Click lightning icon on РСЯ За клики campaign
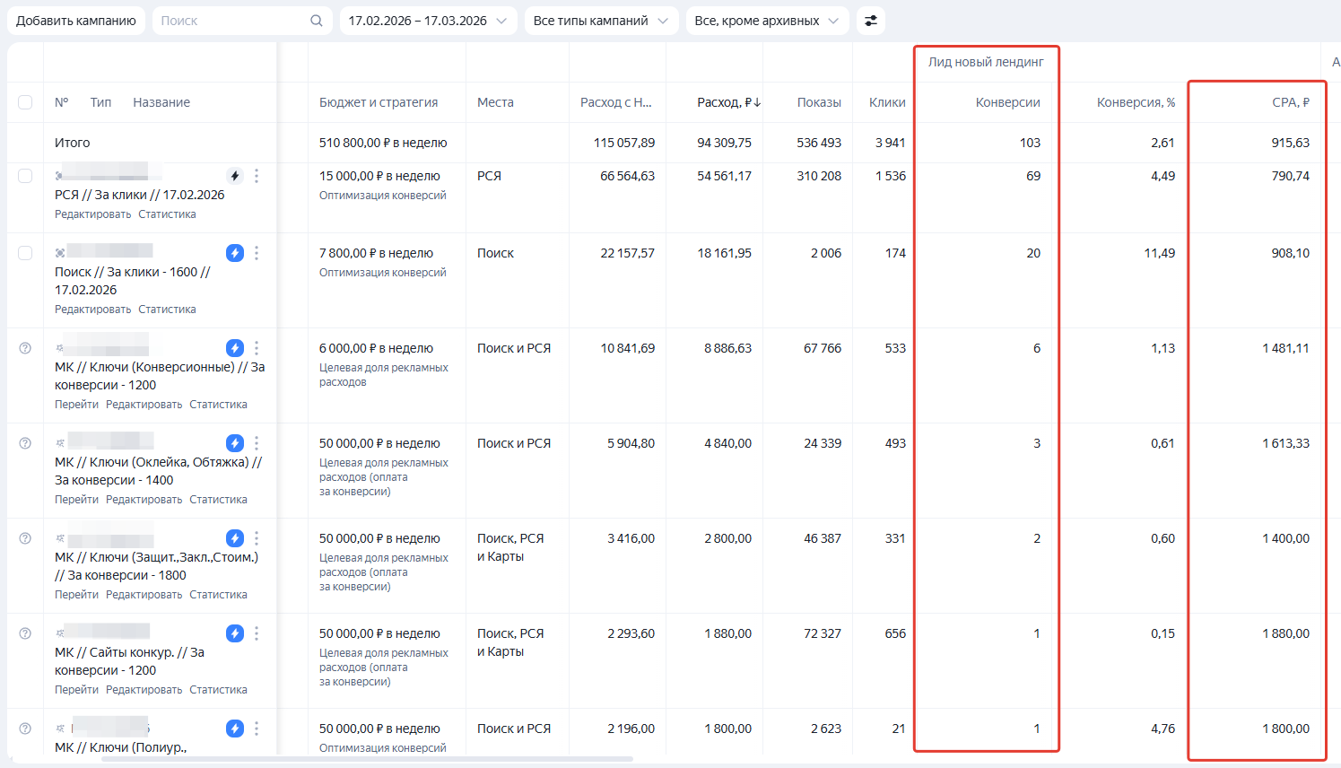The image size is (1341, 768). 234,176
